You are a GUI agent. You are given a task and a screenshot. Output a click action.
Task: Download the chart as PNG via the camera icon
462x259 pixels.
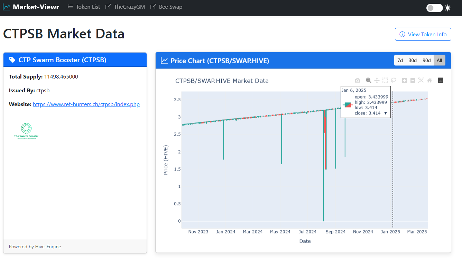[x=358, y=81]
